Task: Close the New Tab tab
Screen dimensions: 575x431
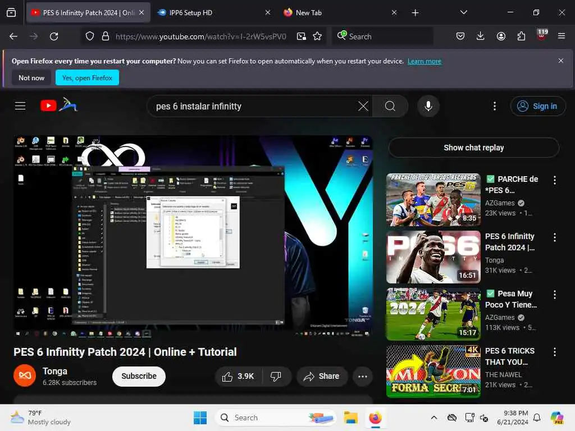Action: 394,12
